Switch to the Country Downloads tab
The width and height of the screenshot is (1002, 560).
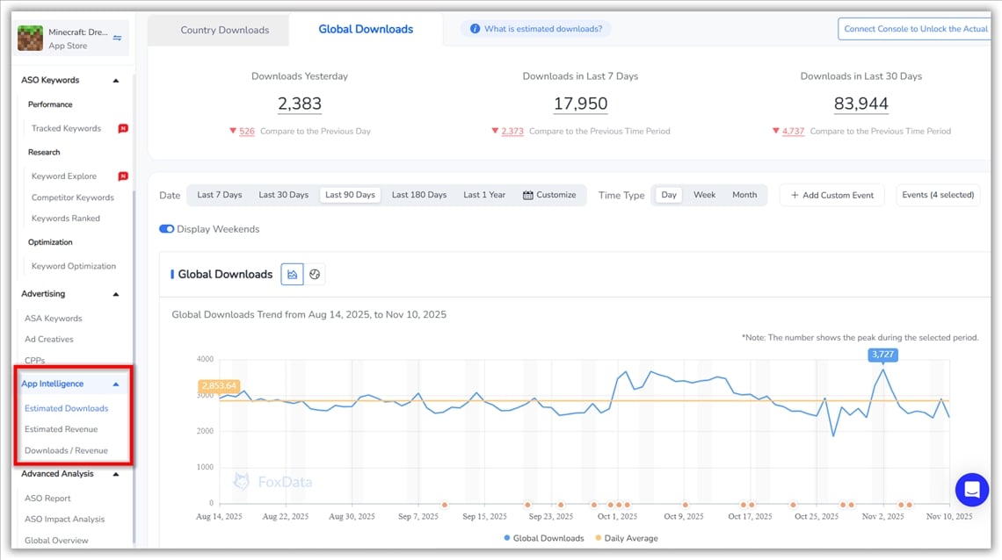(x=224, y=30)
